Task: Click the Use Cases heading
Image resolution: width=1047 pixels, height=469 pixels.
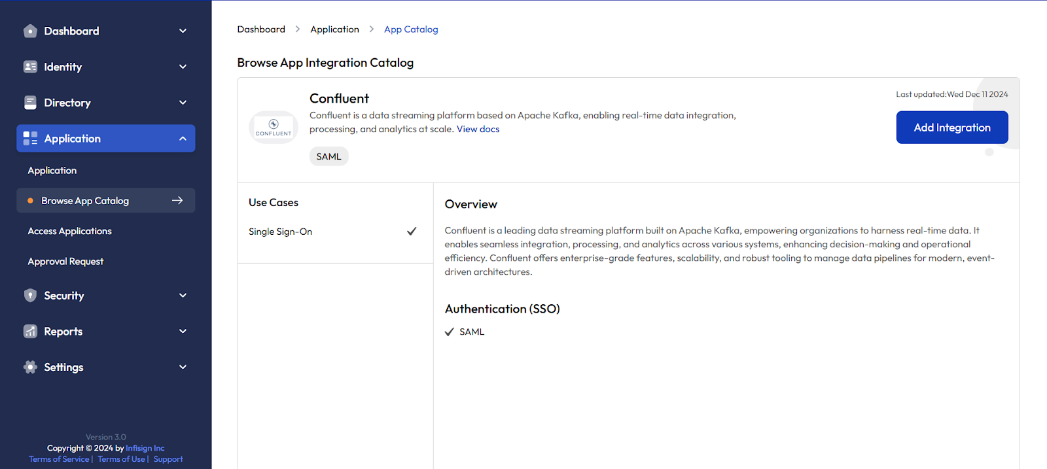Action: click(x=274, y=203)
